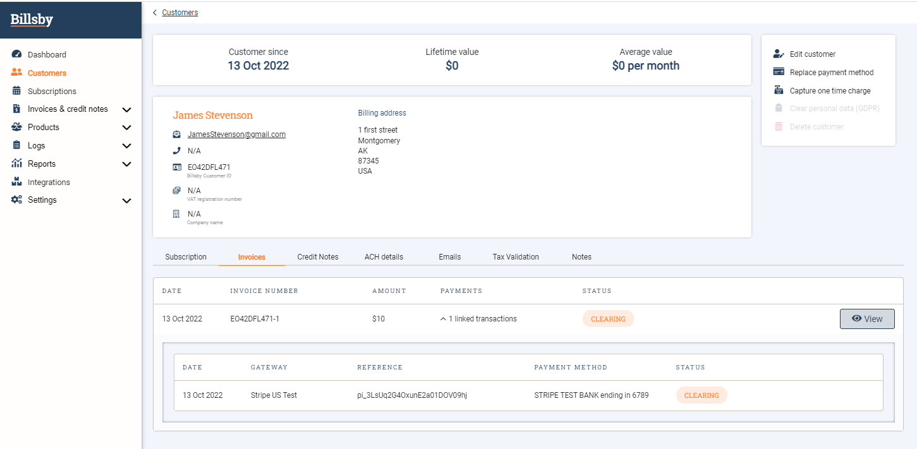917x449 pixels.
Task: Click the company building icon
Action: (x=177, y=214)
